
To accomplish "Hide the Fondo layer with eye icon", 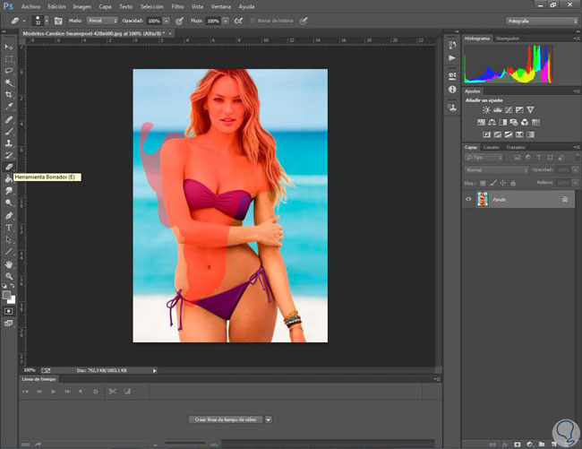I will click(x=468, y=200).
